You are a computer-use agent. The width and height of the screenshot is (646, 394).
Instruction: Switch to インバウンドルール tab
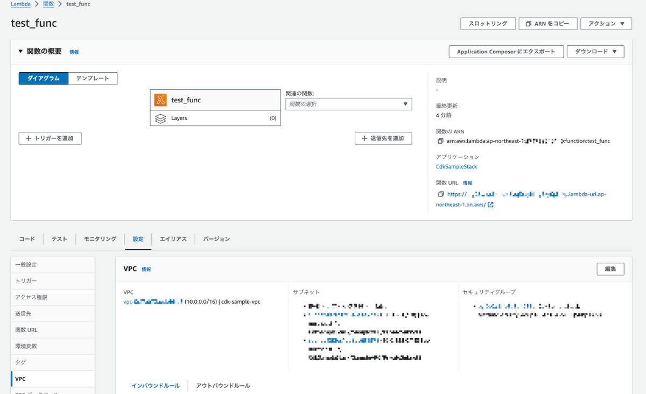tap(156, 386)
